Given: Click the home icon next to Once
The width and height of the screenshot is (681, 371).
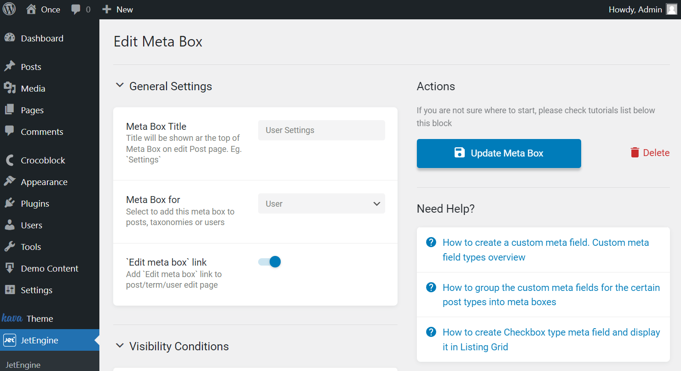Looking at the screenshot, I should pos(31,9).
